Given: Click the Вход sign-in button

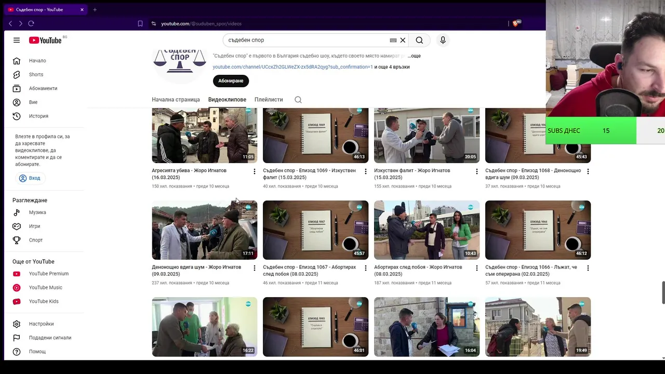Looking at the screenshot, I should (x=30, y=178).
